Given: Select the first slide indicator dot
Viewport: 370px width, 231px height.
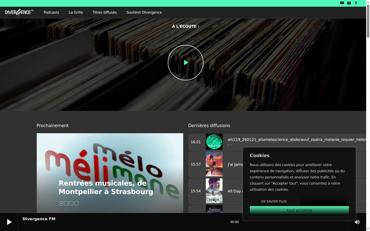Looking at the screenshot, I should (x=61, y=203).
